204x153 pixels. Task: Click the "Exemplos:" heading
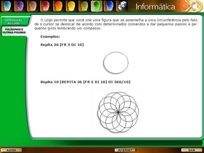click(50, 36)
